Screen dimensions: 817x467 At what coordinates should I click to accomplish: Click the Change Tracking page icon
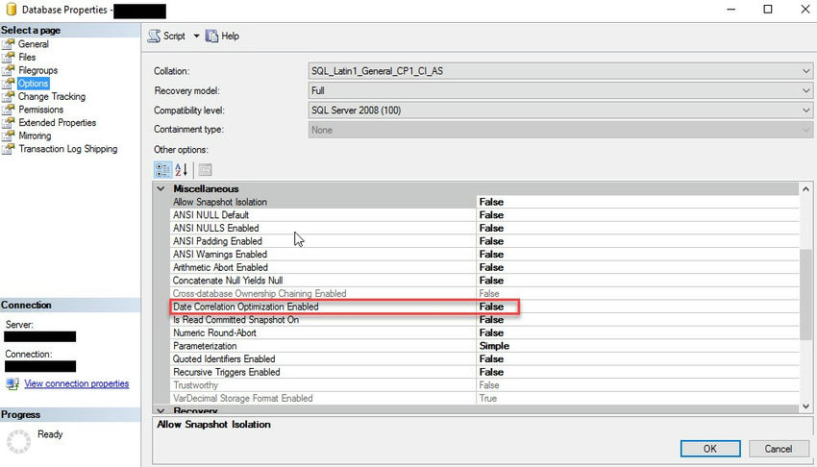coord(9,96)
